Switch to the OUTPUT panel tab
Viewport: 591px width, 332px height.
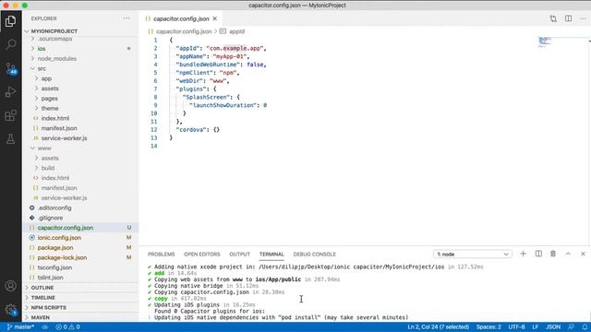click(240, 255)
